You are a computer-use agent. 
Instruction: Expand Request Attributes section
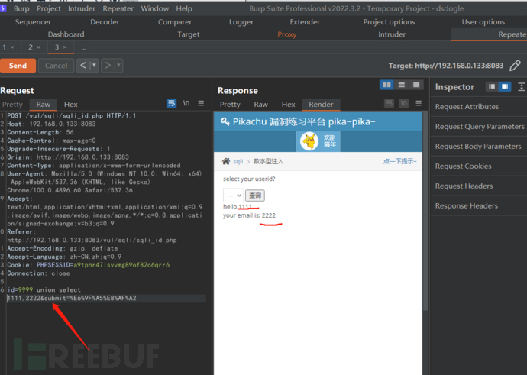[x=479, y=107]
